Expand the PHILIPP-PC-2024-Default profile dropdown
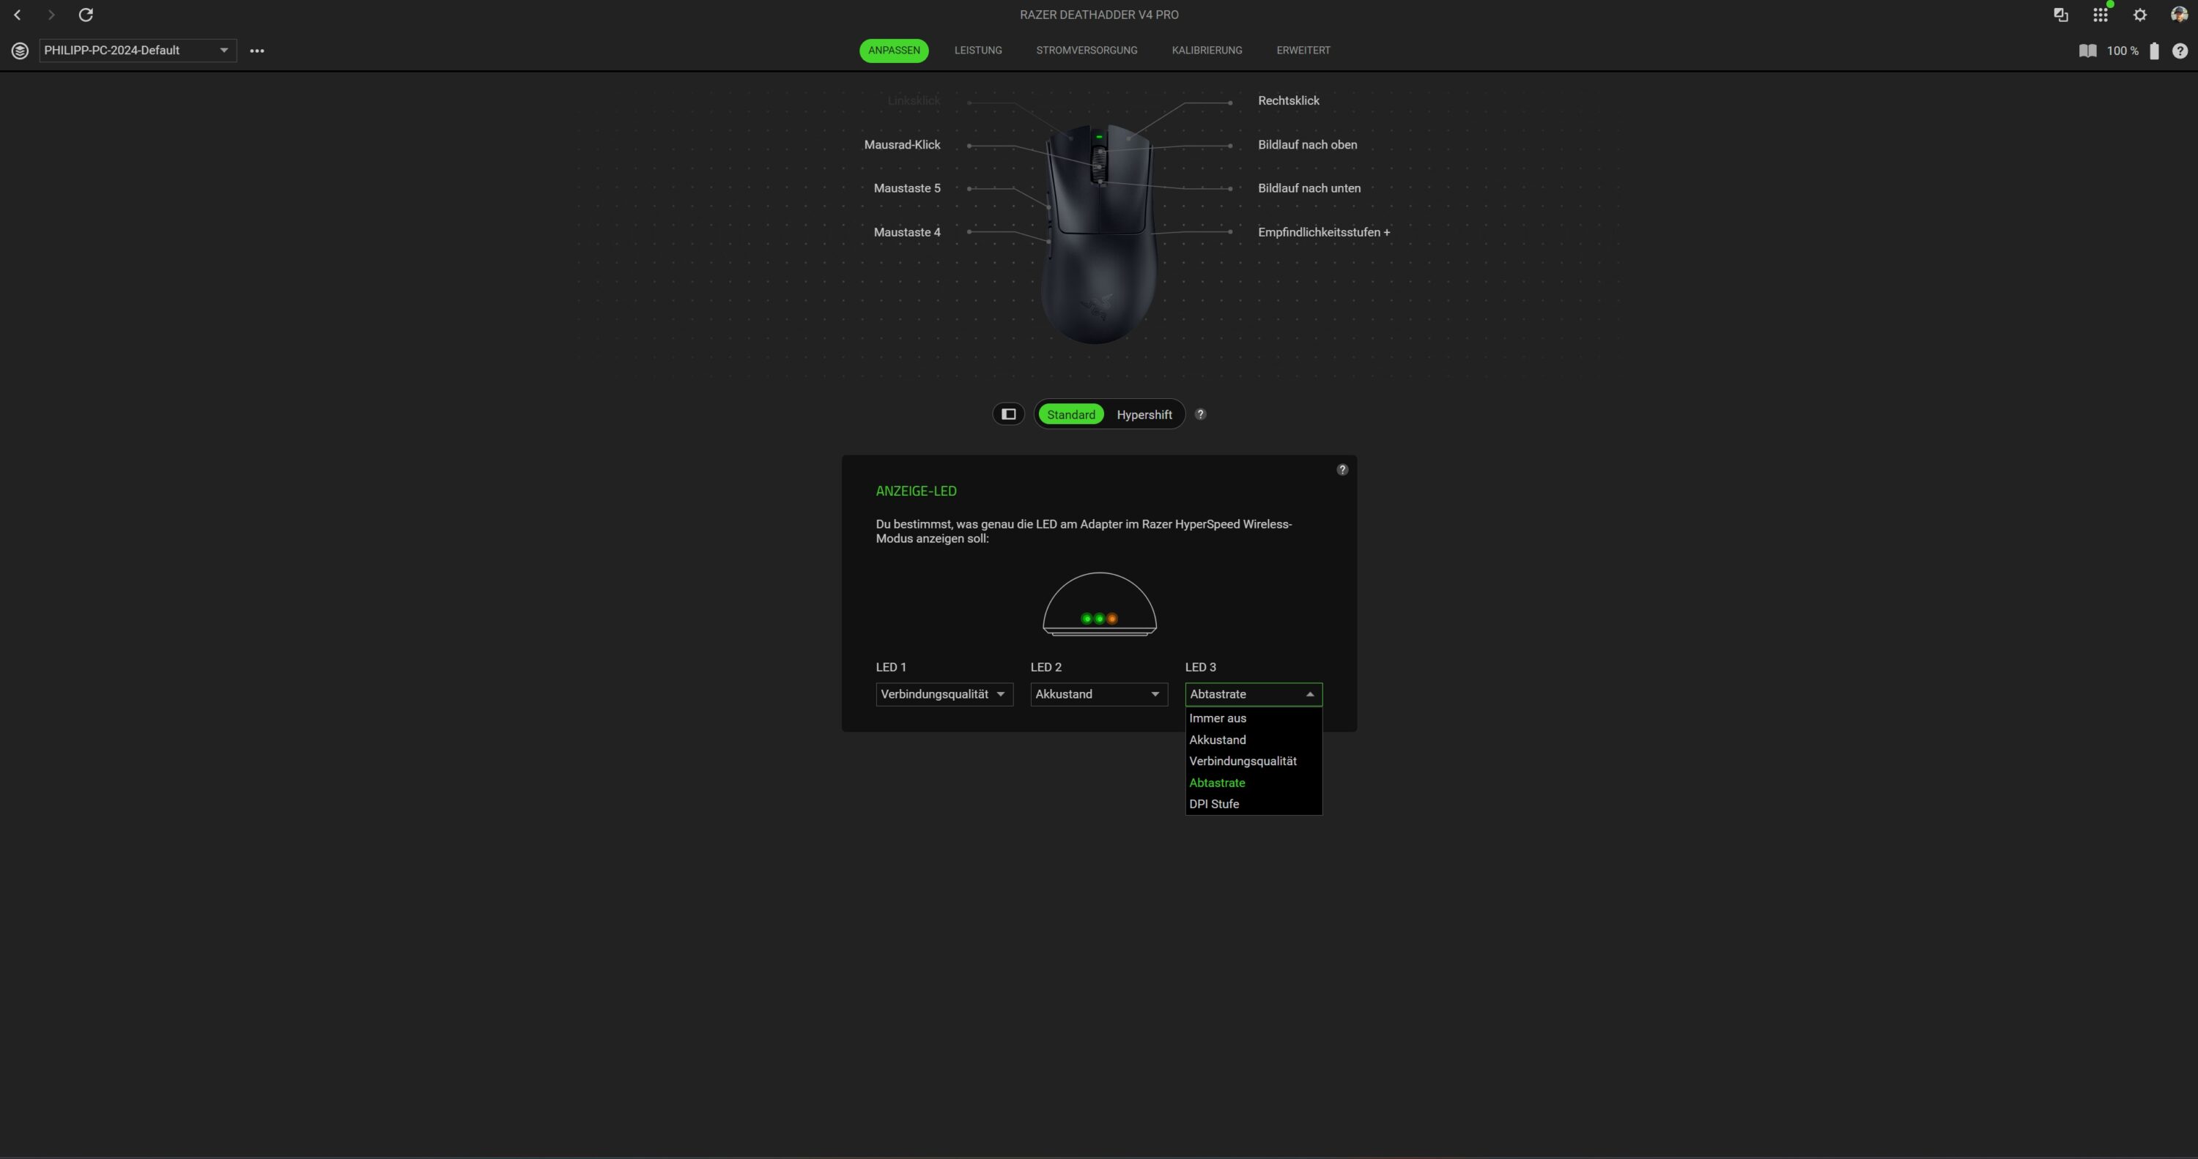 click(138, 51)
